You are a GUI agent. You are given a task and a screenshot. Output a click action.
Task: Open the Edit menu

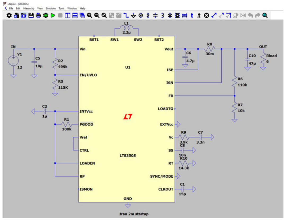18,8
